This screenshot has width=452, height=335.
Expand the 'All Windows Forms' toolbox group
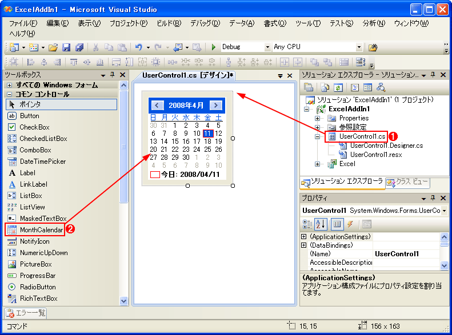coord(10,85)
